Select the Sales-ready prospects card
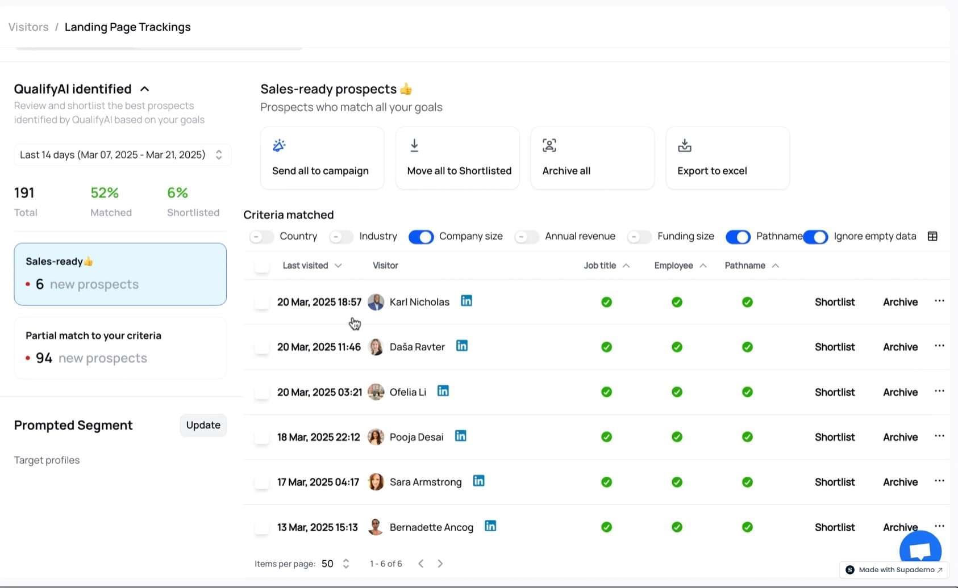This screenshot has width=958, height=588. point(120,274)
